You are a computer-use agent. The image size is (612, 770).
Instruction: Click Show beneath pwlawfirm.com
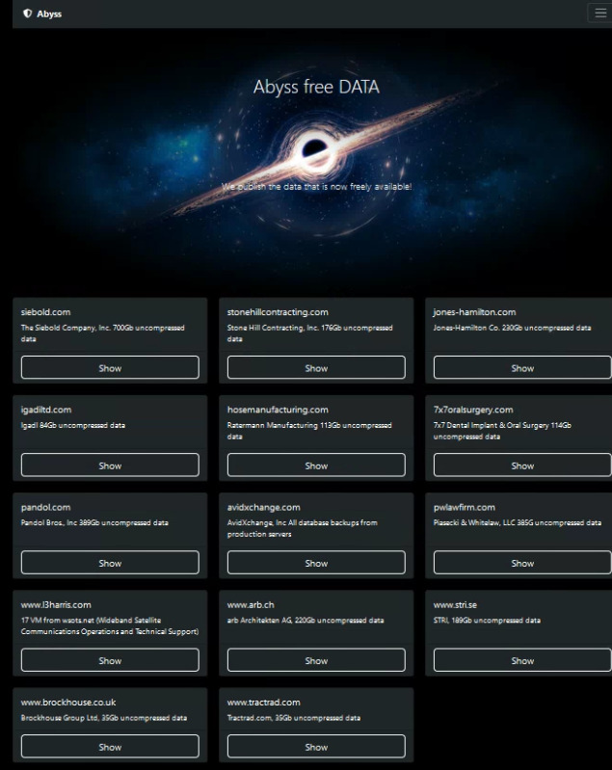521,563
